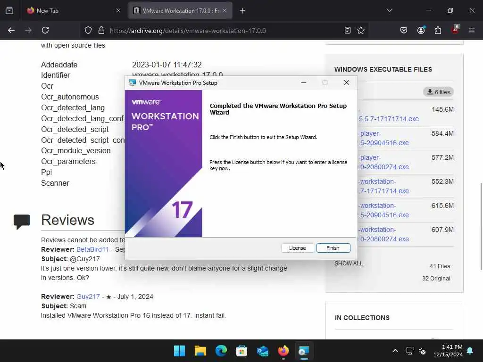This screenshot has width=483, height=362.
Task: Close the VMware Workstation Pro Setup dialog
Action: 347,82
